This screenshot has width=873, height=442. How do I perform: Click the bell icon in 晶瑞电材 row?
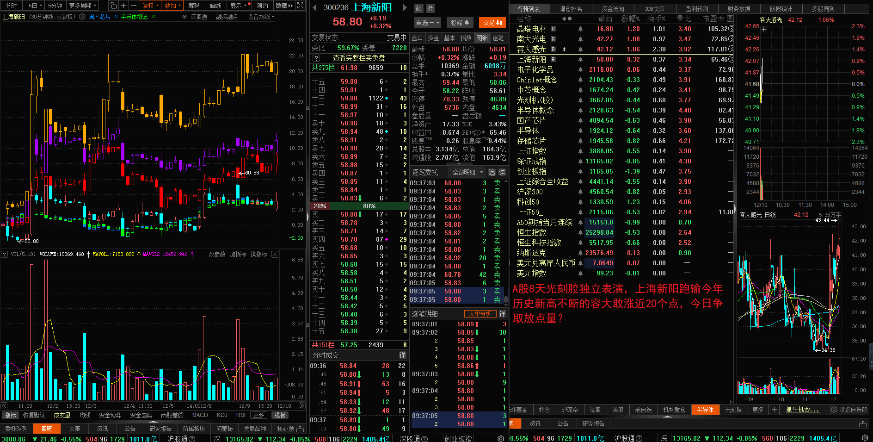[x=580, y=29]
